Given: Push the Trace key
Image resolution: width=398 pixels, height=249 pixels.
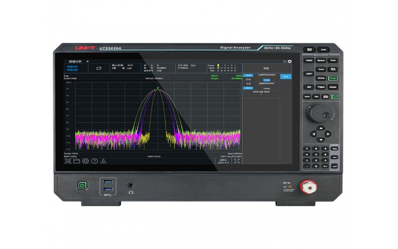Looking at the screenshot, I should 321,69.
